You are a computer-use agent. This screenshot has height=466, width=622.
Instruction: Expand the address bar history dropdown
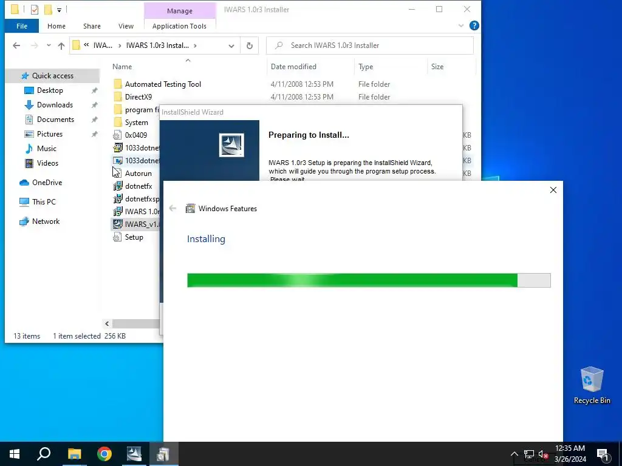tap(231, 46)
